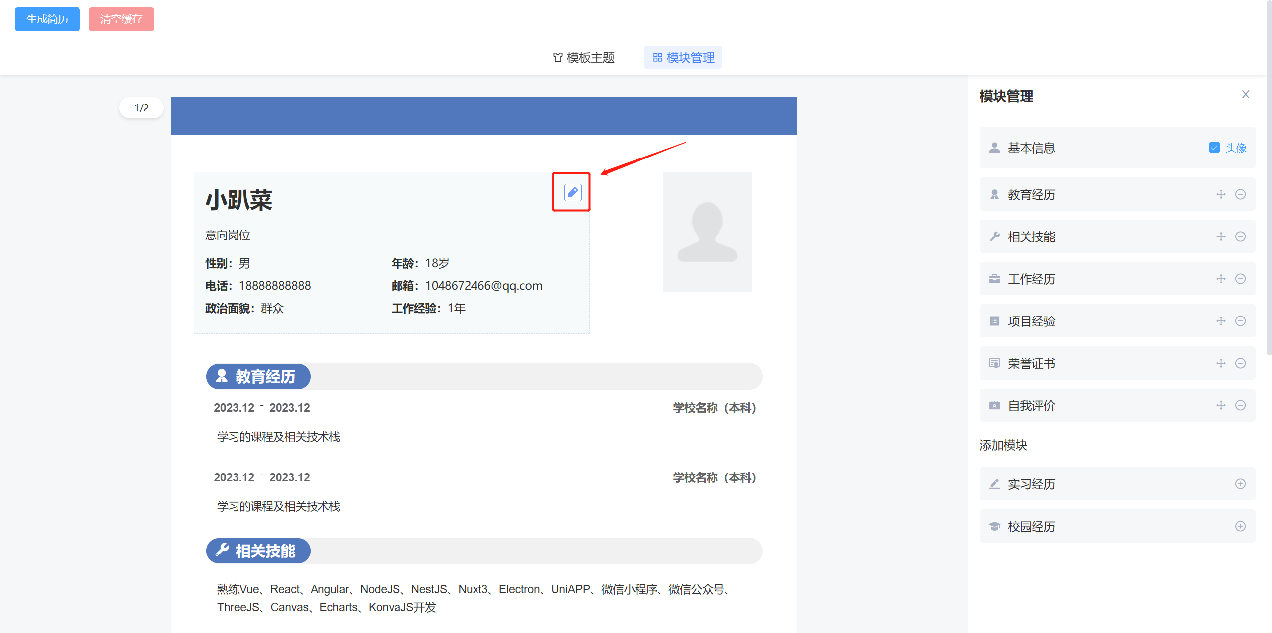Remove the 工作经历 module with minus icon
Screen dimensions: 1272x633
click(x=1240, y=279)
